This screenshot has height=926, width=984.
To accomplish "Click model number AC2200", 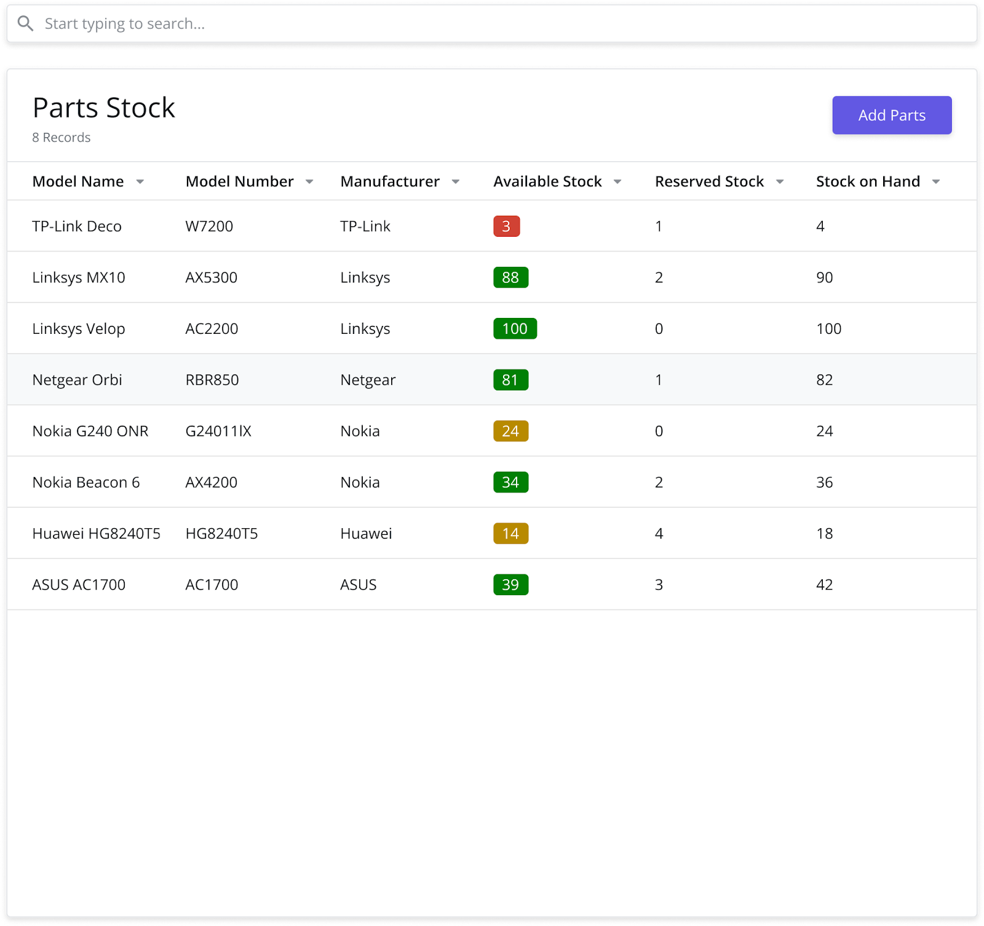I will (212, 328).
